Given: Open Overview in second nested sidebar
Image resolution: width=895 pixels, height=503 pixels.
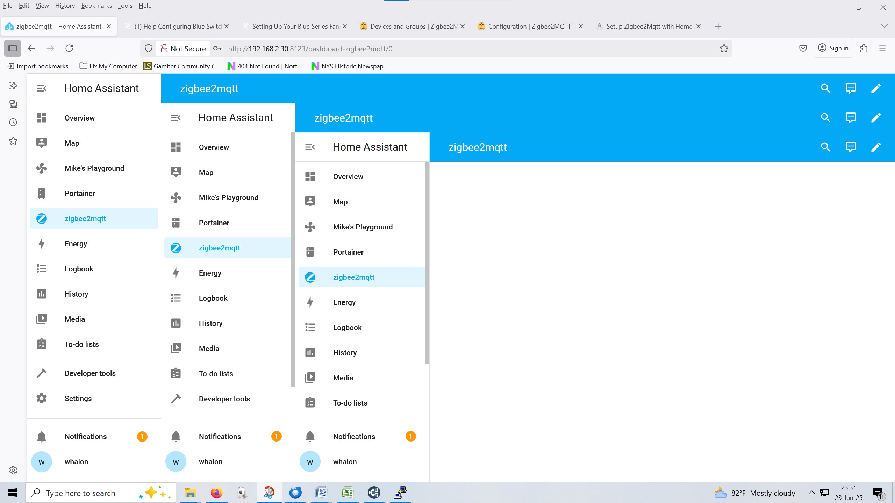Looking at the screenshot, I should 227,147.
